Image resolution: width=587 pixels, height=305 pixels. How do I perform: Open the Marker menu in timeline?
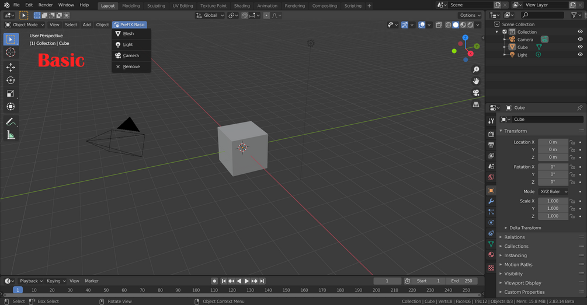(91, 281)
